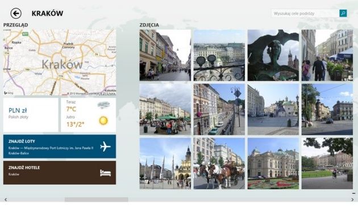
Task: Open photo of bronze statue framing church towers
Action: pos(273,55)
